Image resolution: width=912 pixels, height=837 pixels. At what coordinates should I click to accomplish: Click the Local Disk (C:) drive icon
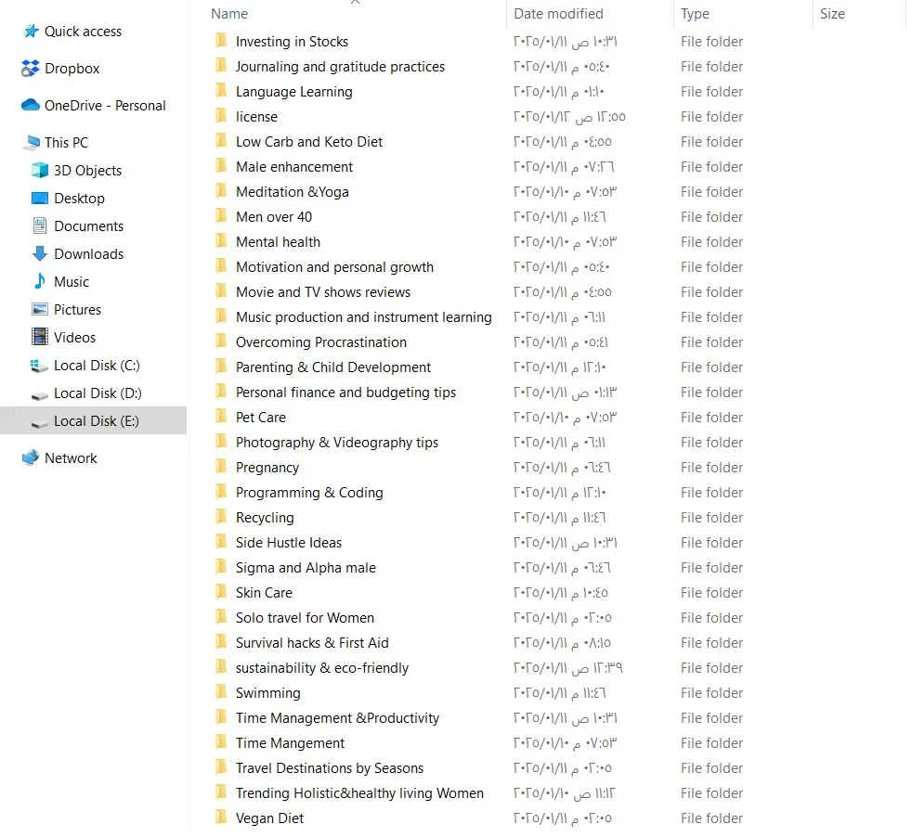tap(39, 366)
